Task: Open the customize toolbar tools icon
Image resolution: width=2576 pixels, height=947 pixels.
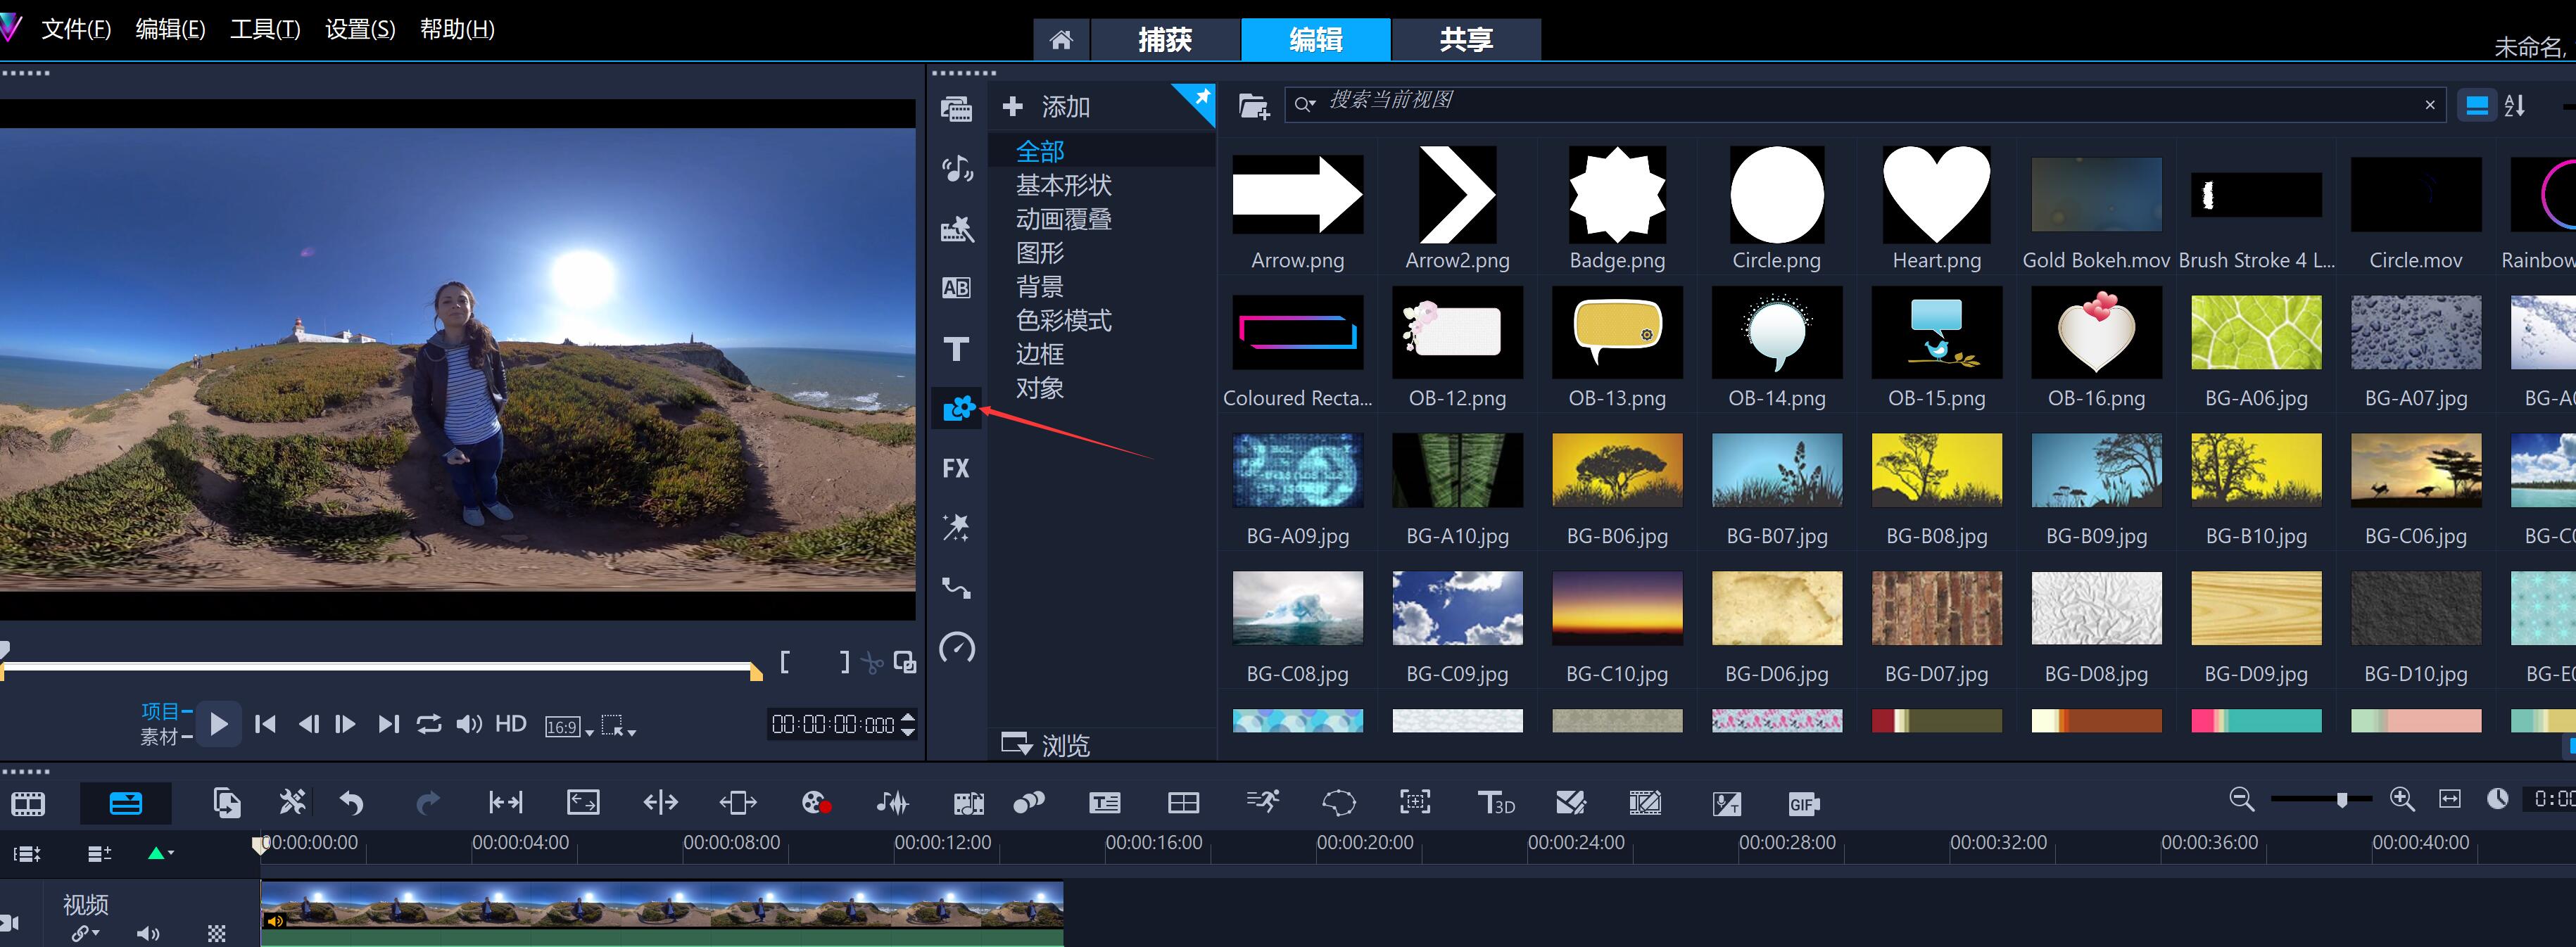Action: [292, 801]
